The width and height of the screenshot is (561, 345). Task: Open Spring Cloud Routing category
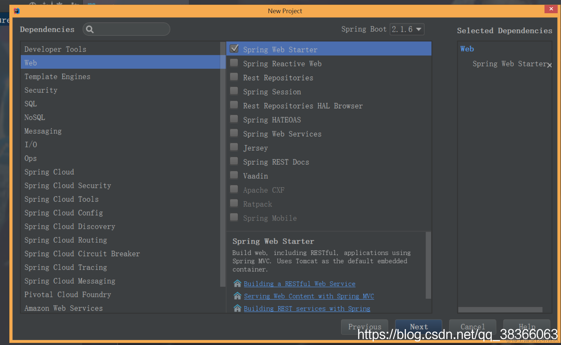click(x=120, y=240)
